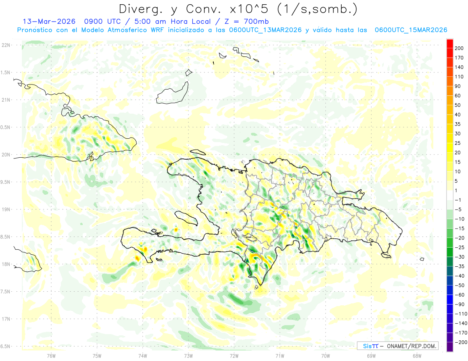The width and height of the screenshot is (468, 361).
Task: Click the 'ONAMET/REP.DOM.' credit box
Action: coord(411,346)
